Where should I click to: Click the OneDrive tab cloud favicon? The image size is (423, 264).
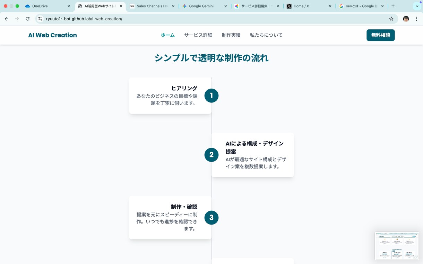[x=28, y=6]
